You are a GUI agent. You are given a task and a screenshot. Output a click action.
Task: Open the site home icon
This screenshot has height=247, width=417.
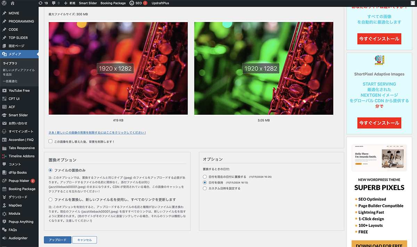(13, 3)
